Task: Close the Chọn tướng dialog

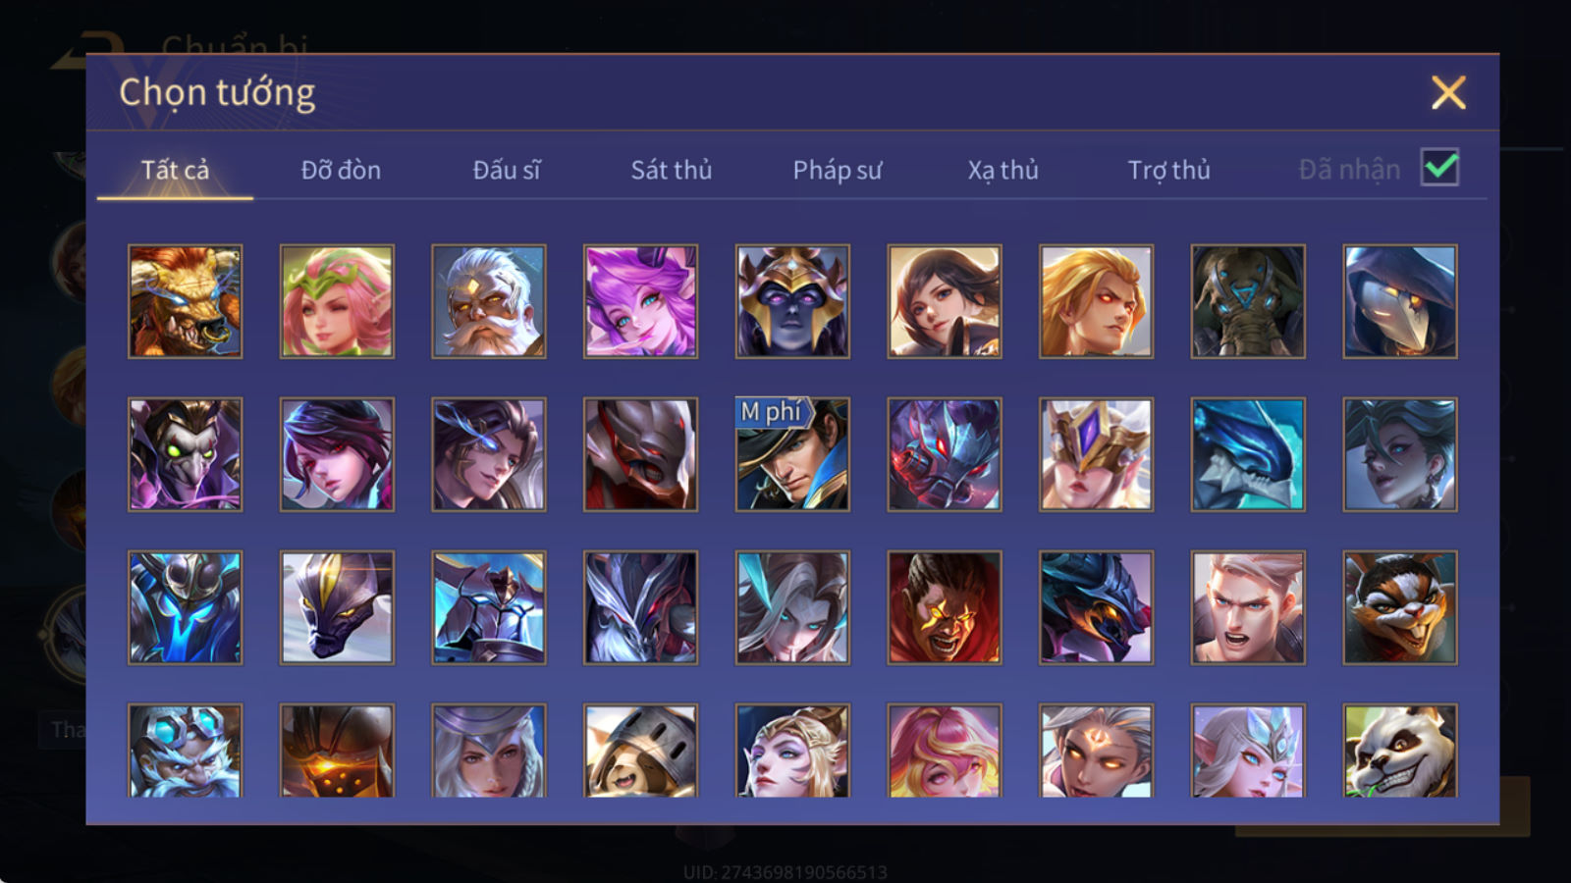Action: coord(1448,92)
